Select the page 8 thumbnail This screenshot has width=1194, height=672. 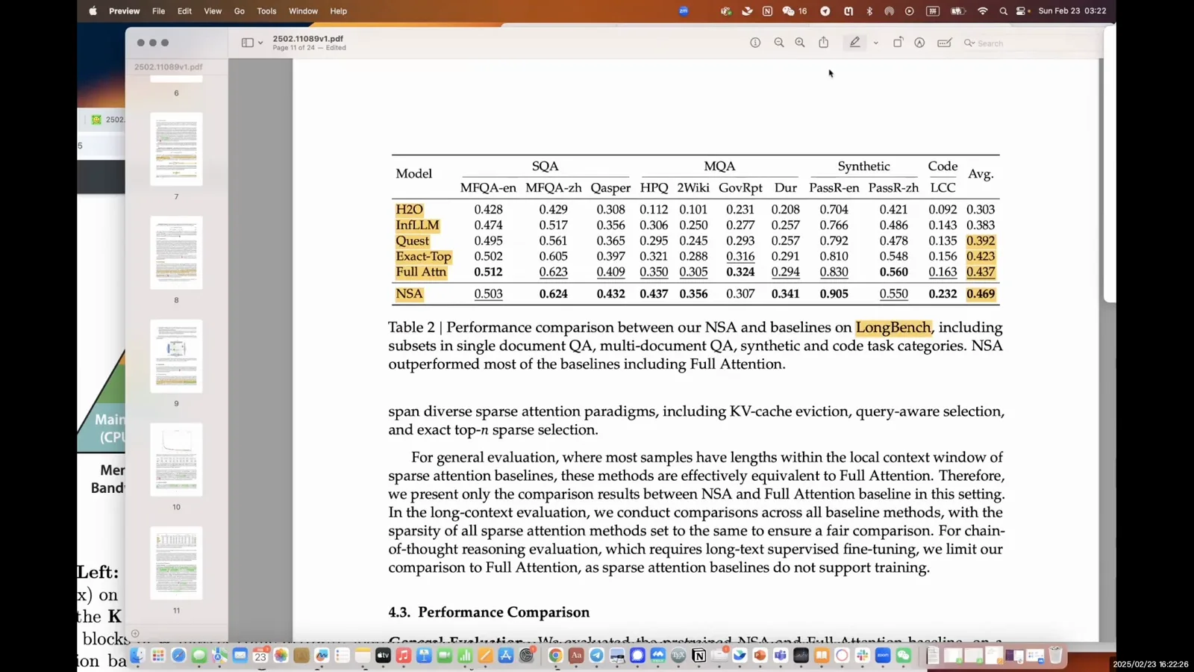(x=176, y=252)
